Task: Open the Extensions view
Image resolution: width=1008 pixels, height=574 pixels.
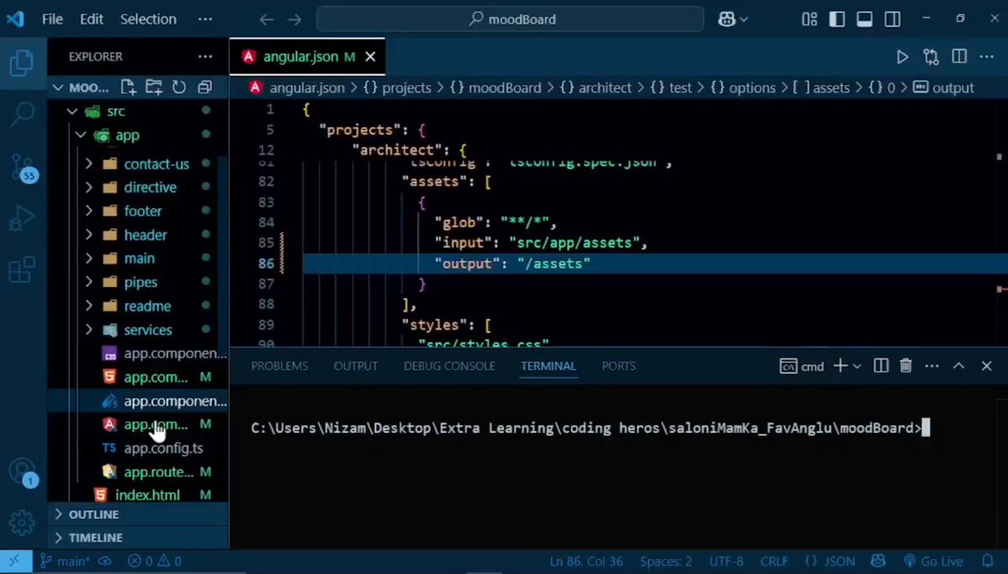Action: pyautogui.click(x=22, y=270)
